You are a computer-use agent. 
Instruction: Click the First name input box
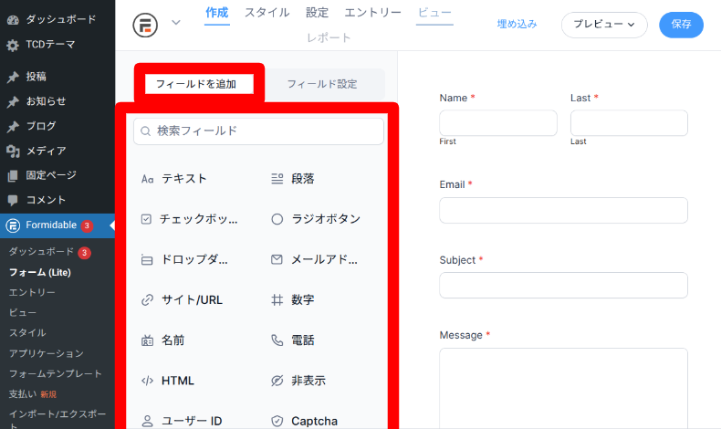point(498,123)
